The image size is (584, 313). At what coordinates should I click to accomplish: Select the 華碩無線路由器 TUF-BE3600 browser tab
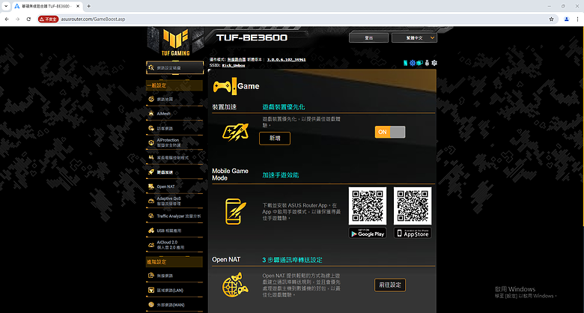tap(47, 6)
